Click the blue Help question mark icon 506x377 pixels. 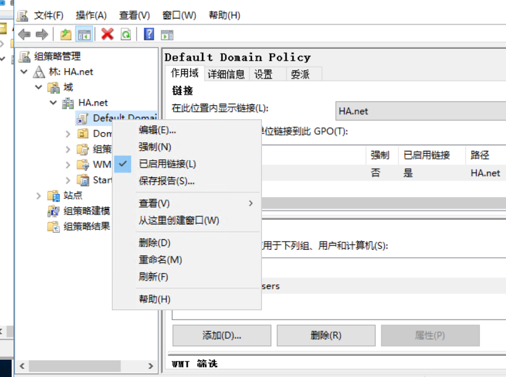[x=149, y=35]
